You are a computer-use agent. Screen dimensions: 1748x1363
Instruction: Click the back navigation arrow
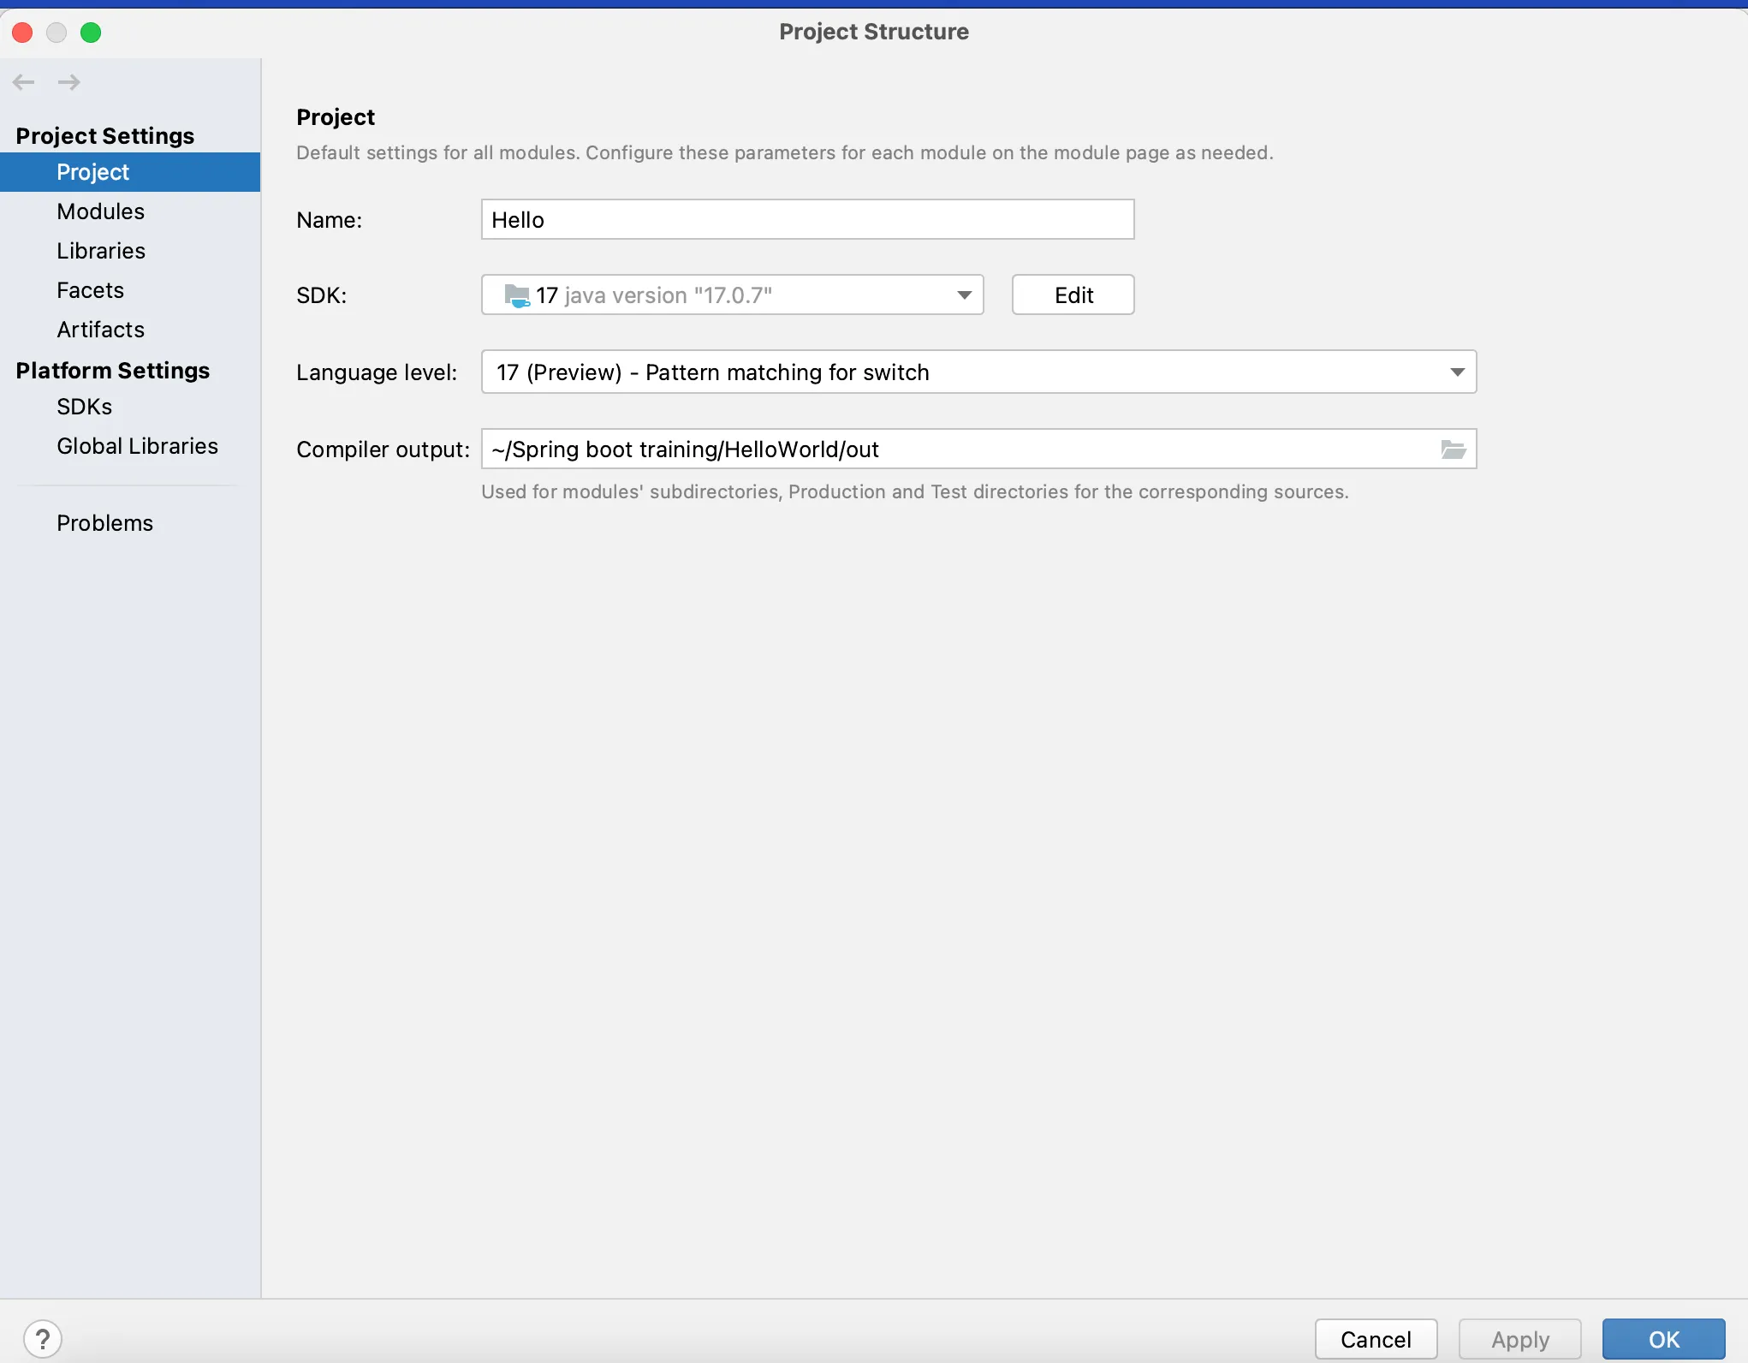click(24, 82)
